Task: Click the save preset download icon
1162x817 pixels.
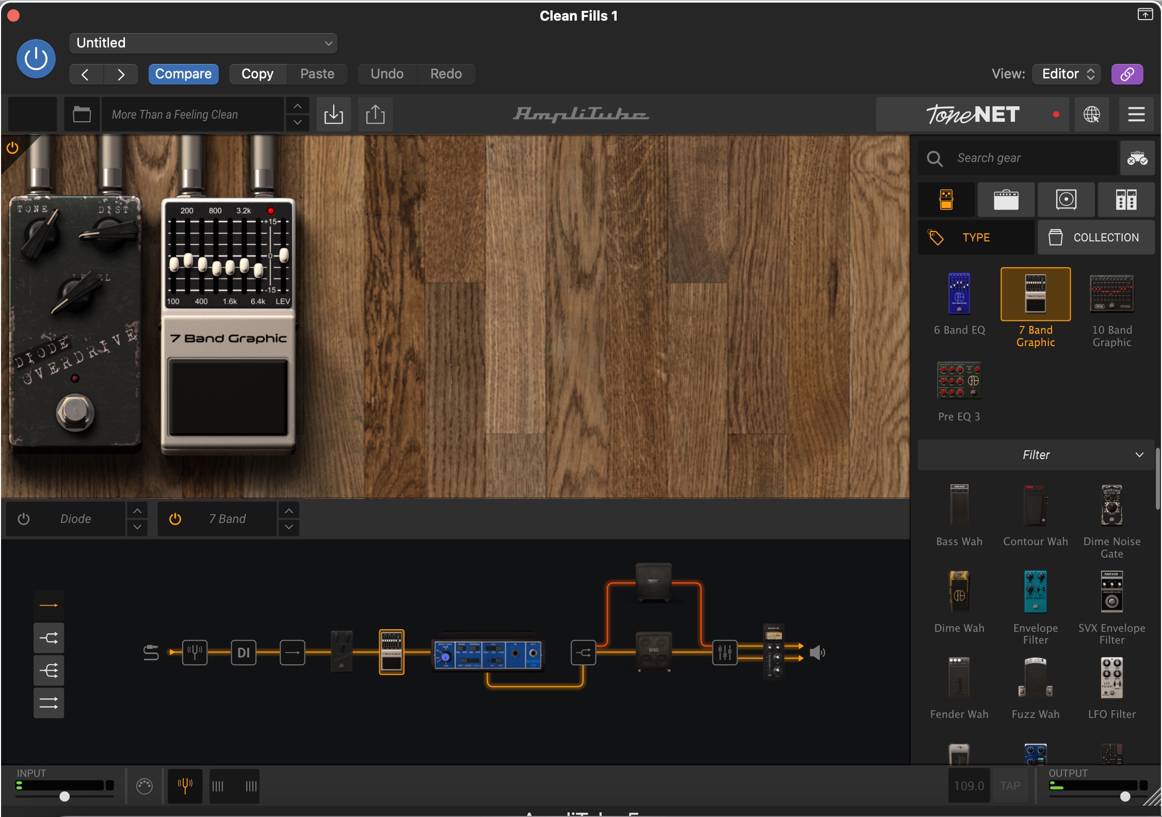Action: (333, 114)
